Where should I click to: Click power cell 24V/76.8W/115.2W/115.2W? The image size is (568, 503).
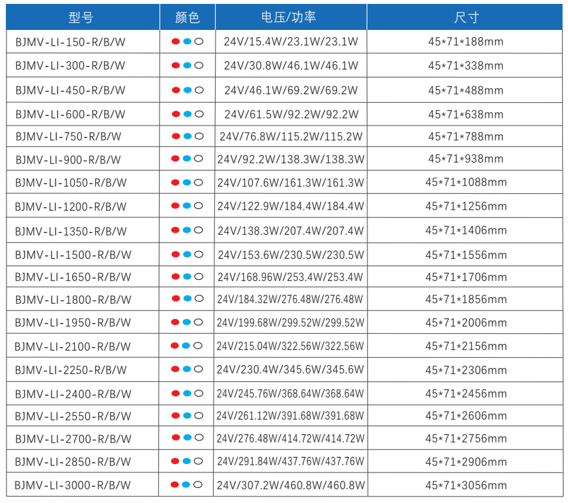[x=291, y=137]
